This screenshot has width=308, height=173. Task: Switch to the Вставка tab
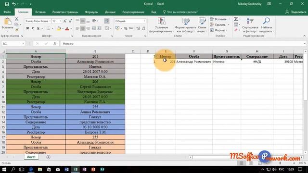click(40, 12)
